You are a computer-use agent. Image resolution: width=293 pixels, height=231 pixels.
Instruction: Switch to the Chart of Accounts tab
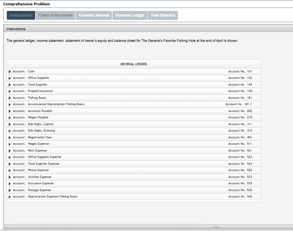point(56,15)
